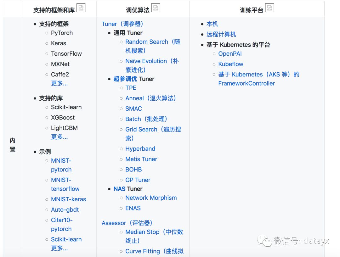
Task: Open the Curve Fitting link
Action: pyautogui.click(x=154, y=251)
